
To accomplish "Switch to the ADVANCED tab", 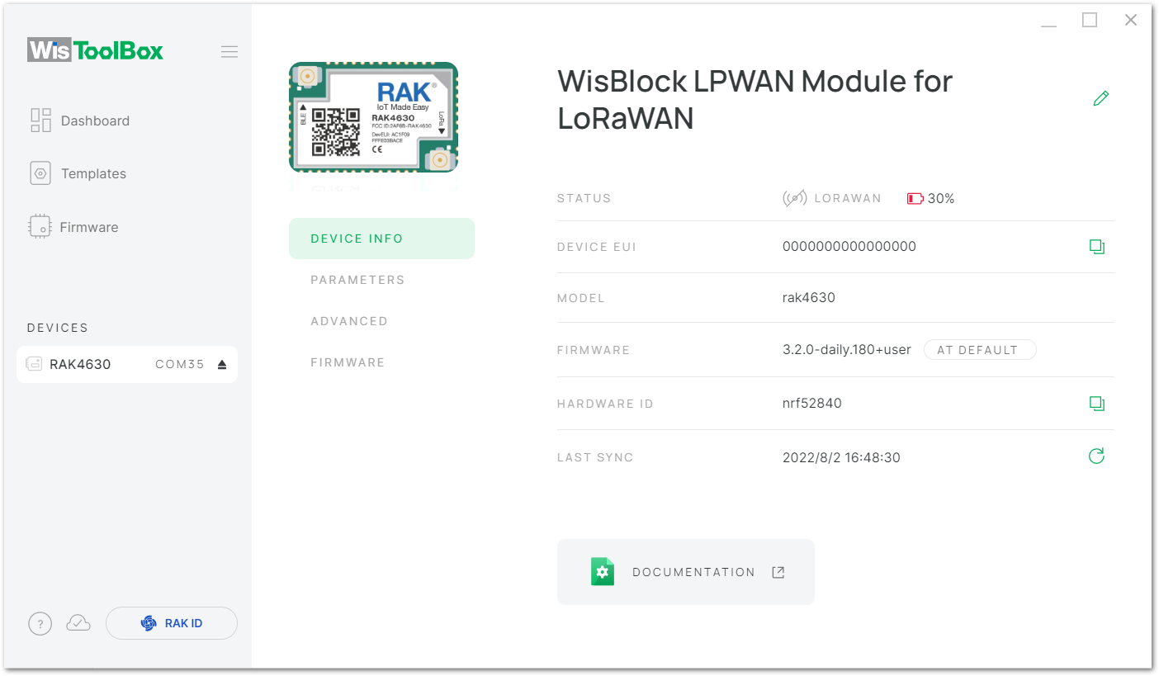I will (x=349, y=321).
